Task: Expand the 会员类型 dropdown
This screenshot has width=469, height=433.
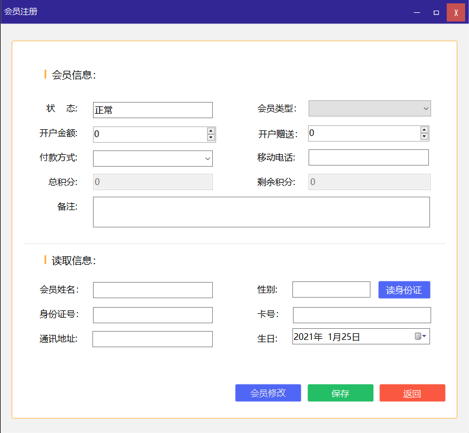Action: coord(370,108)
